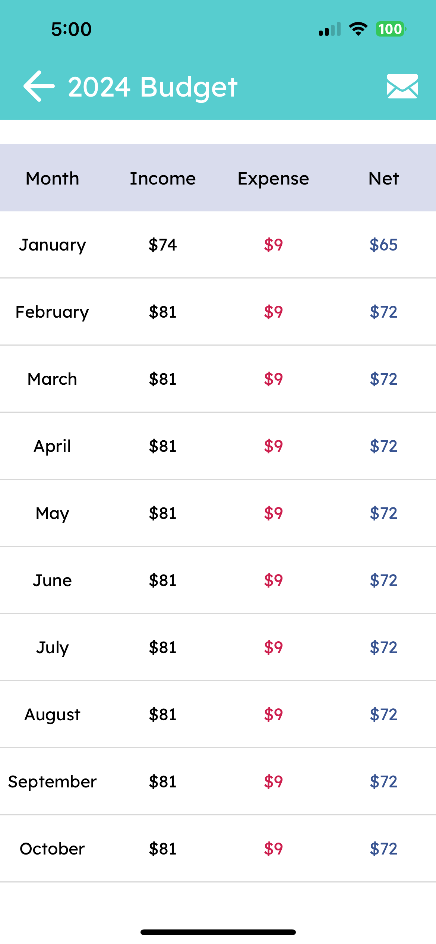Tap the Net column header

pyautogui.click(x=383, y=179)
